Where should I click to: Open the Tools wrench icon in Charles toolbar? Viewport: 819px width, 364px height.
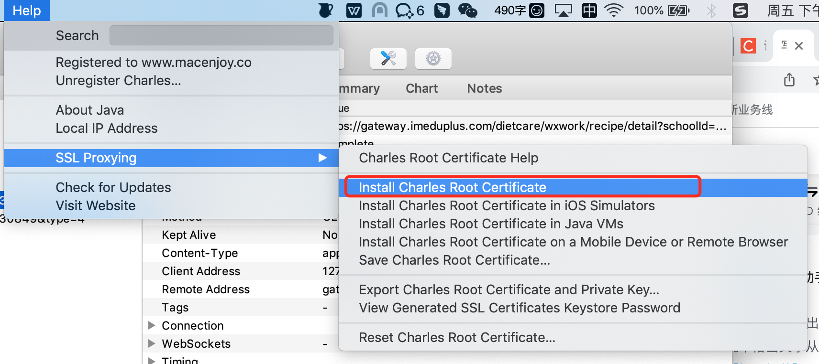(388, 59)
